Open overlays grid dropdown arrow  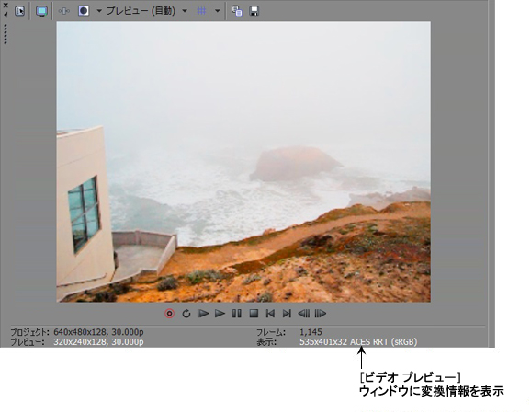pos(218,11)
